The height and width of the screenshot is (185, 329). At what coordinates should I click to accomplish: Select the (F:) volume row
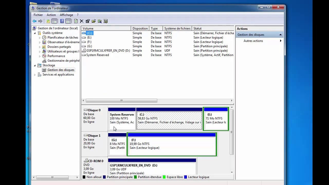tap(157, 42)
